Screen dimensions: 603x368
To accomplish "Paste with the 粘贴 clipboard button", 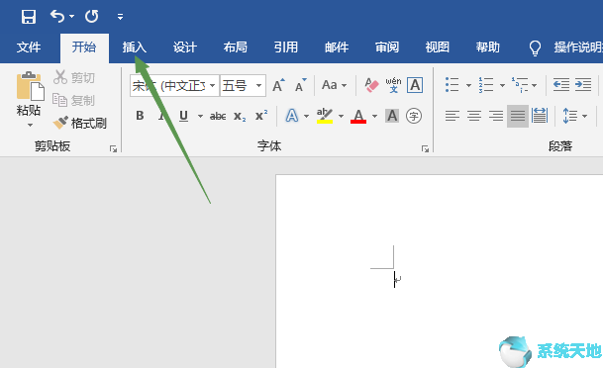I will point(30,93).
